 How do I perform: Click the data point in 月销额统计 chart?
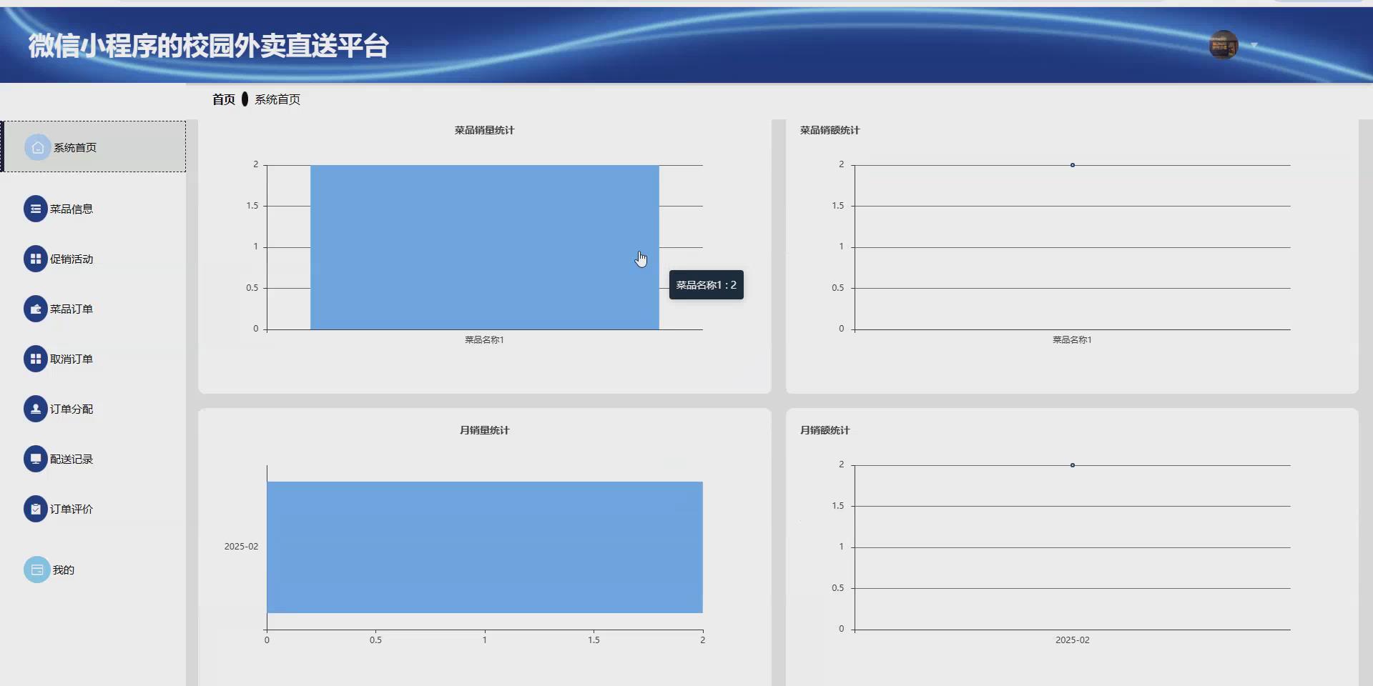coord(1072,465)
